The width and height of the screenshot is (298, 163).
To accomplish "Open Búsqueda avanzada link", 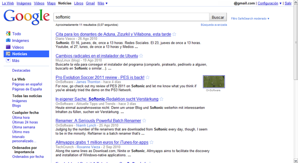I will click(x=214, y=25).
